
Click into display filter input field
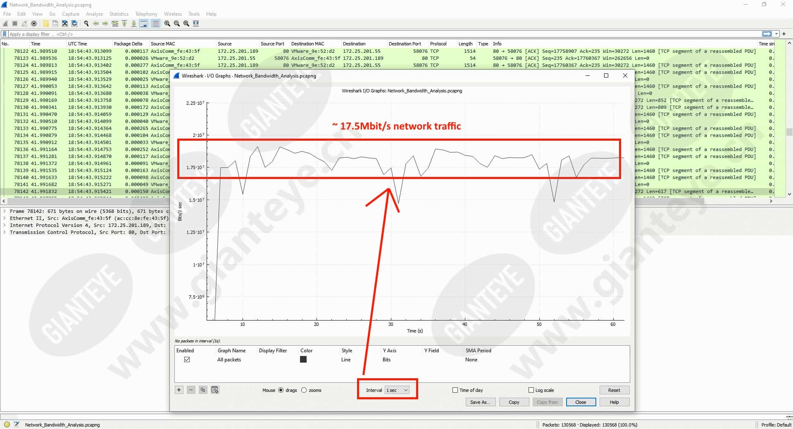click(384, 34)
